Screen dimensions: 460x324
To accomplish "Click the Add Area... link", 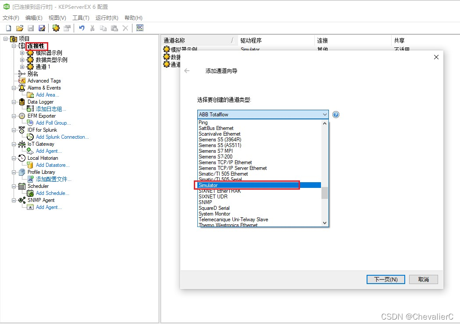I will tap(47, 95).
